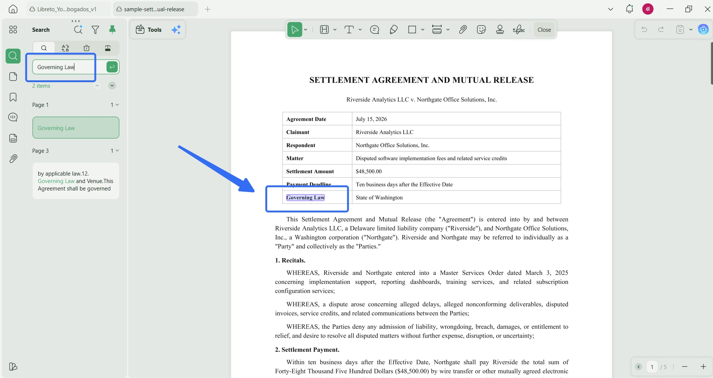
Task: Open the thumbnails grid panel icon
Action: [x=13, y=30]
